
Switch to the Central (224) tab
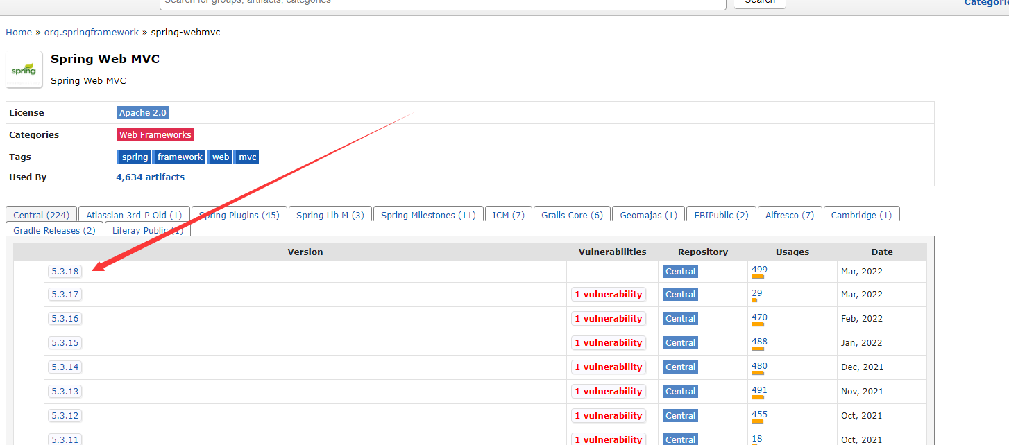coord(41,216)
